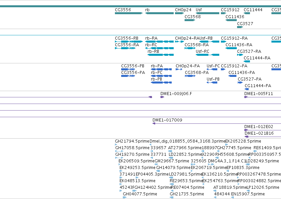The height and width of the screenshot is (199, 281).
Task: Click the DME1-021B16 clone label
Action: coord(259,133)
